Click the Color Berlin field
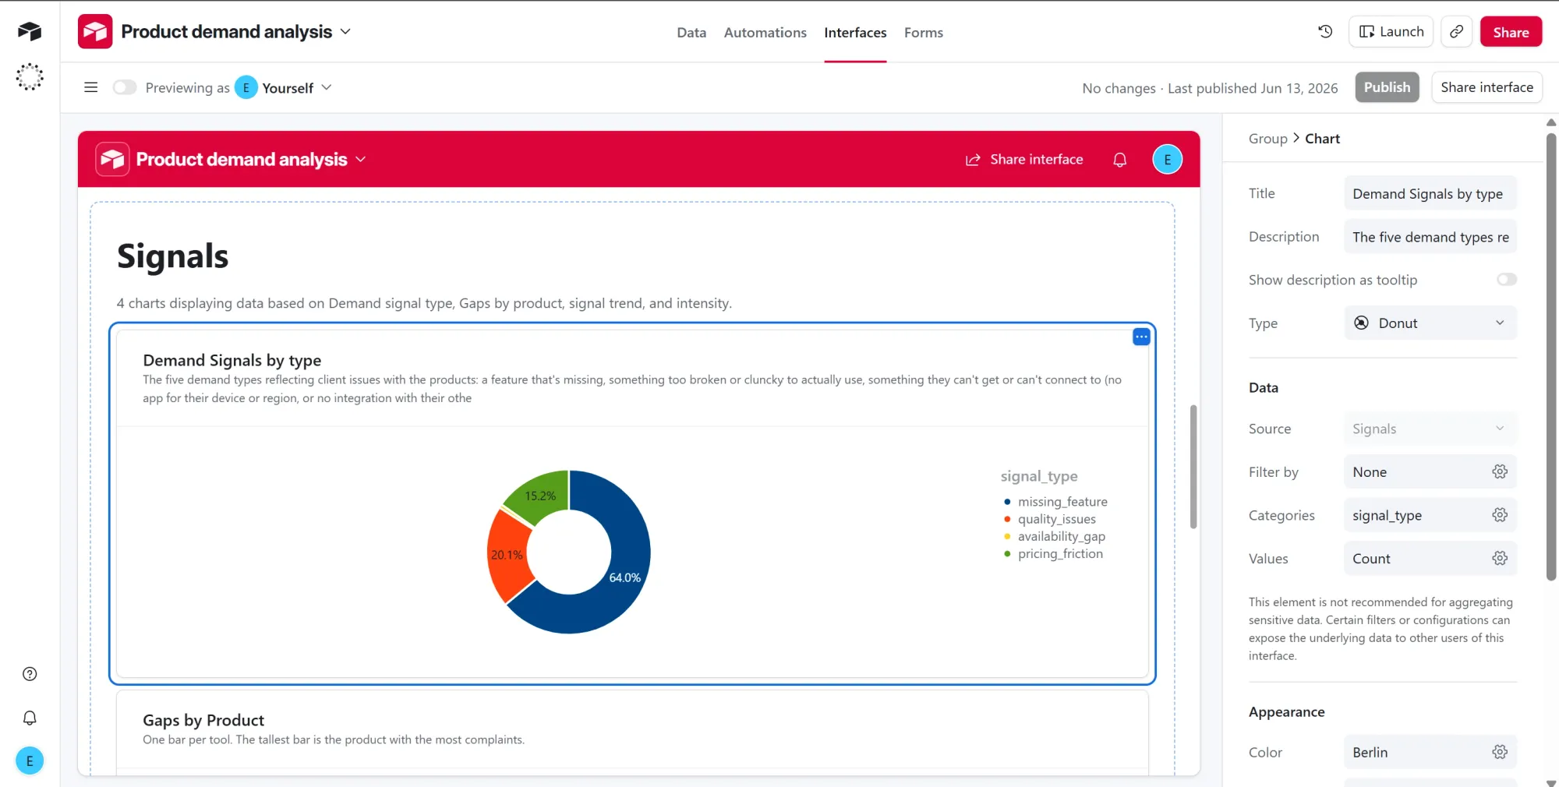Screen dimensions: 1559x787 [1430, 752]
